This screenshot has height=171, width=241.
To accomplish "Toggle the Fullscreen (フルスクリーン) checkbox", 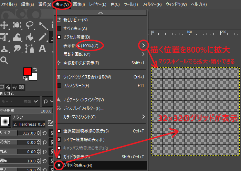I will pyautogui.click(x=59, y=86).
